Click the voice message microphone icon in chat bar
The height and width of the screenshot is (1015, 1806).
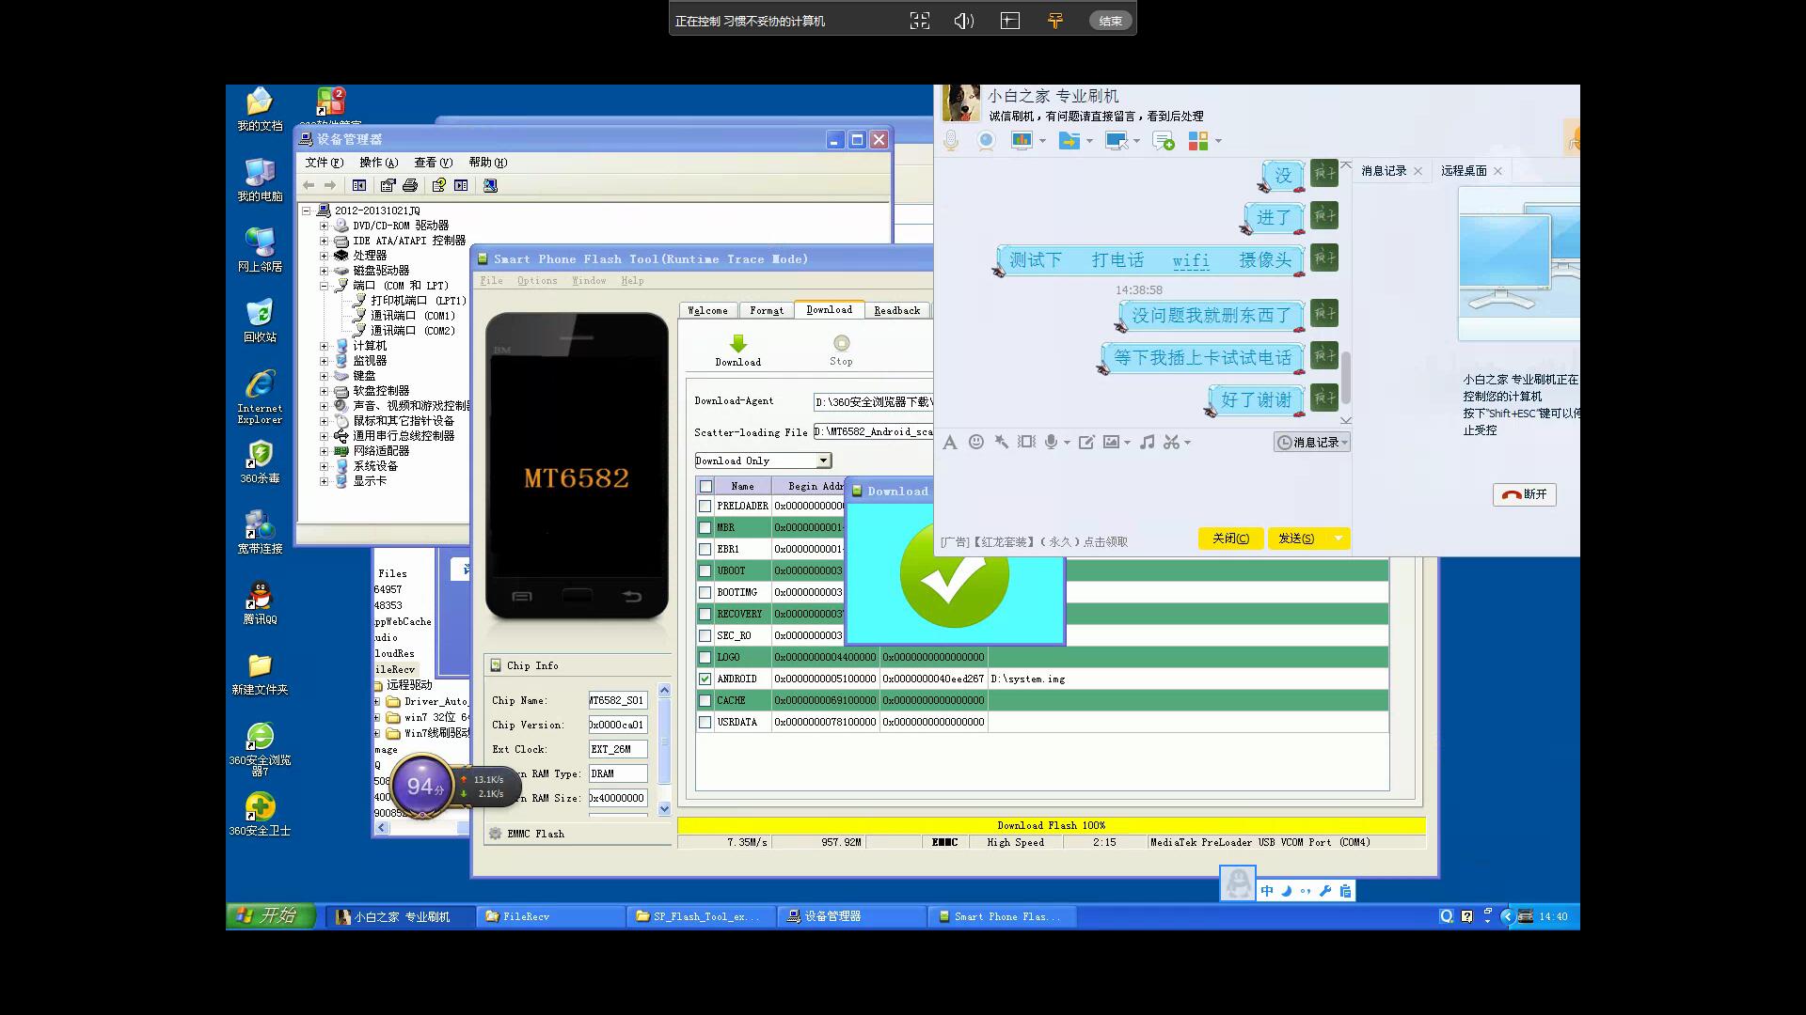point(1052,442)
